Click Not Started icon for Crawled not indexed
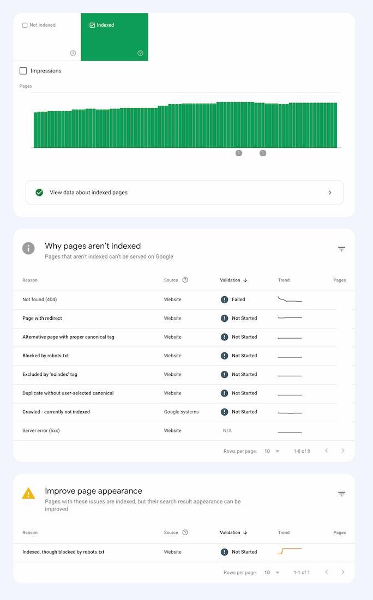 coord(225,412)
